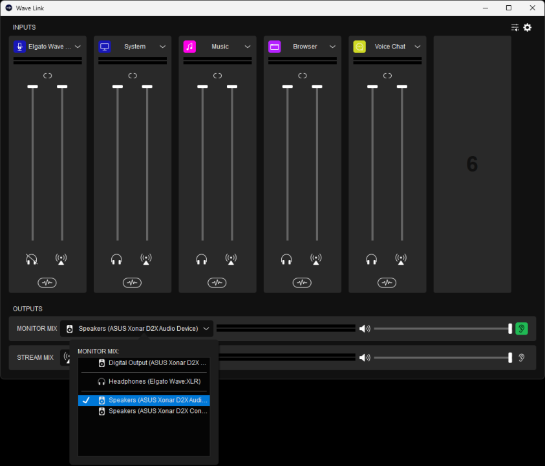Viewport: 545px width, 466px height.
Task: Click the yellow Voice Chat channel icon
Action: (359, 47)
